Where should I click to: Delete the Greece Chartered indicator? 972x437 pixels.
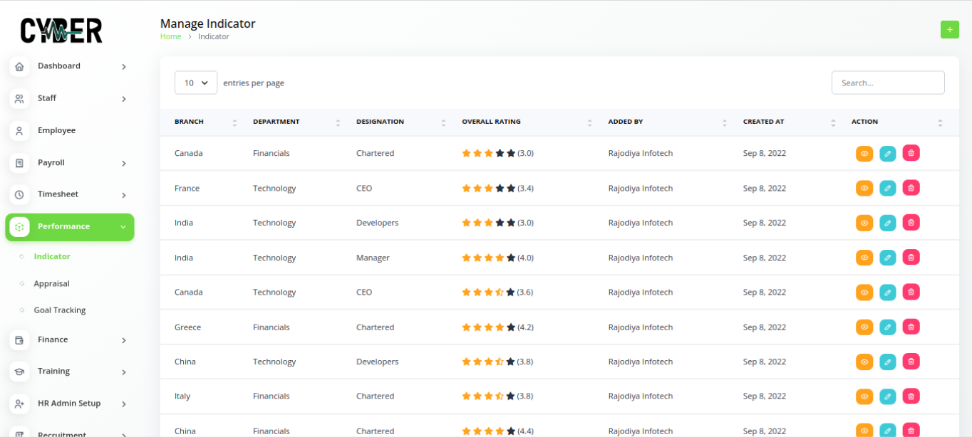tap(911, 327)
